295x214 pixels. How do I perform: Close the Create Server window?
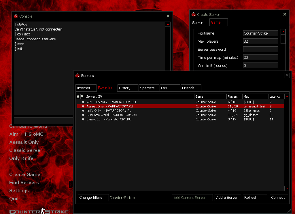(285, 14)
